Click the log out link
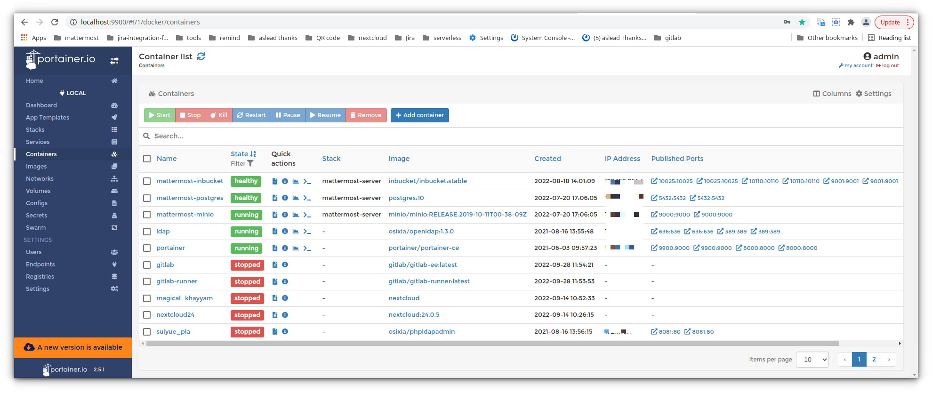This screenshot has height=393, width=932. pos(888,66)
